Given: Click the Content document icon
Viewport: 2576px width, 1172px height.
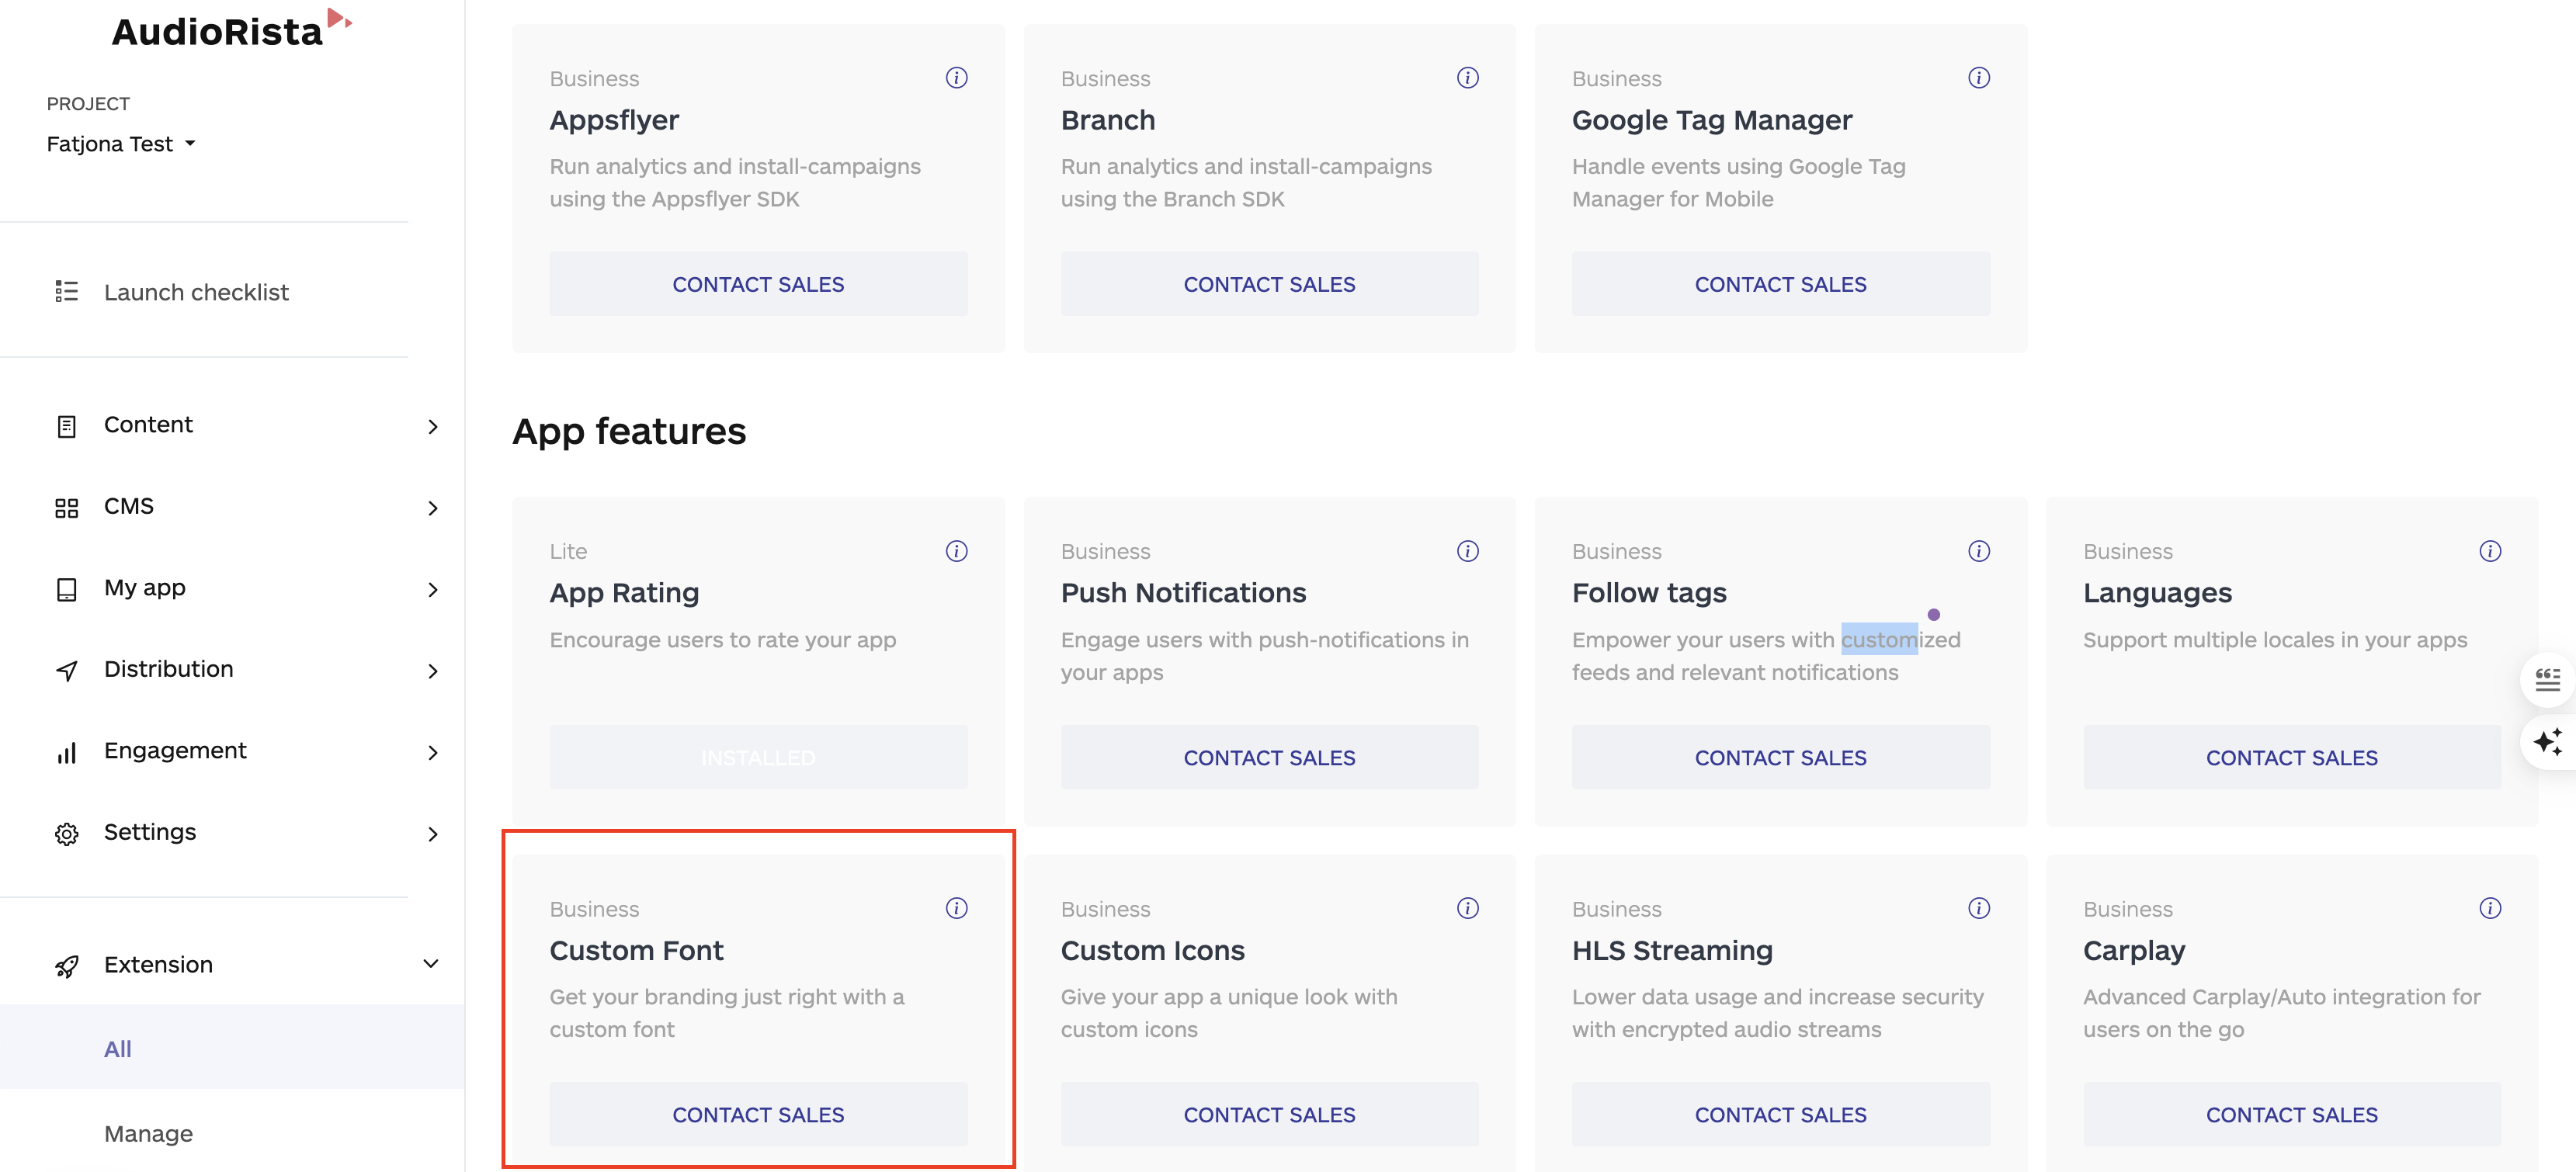Looking at the screenshot, I should click(66, 425).
